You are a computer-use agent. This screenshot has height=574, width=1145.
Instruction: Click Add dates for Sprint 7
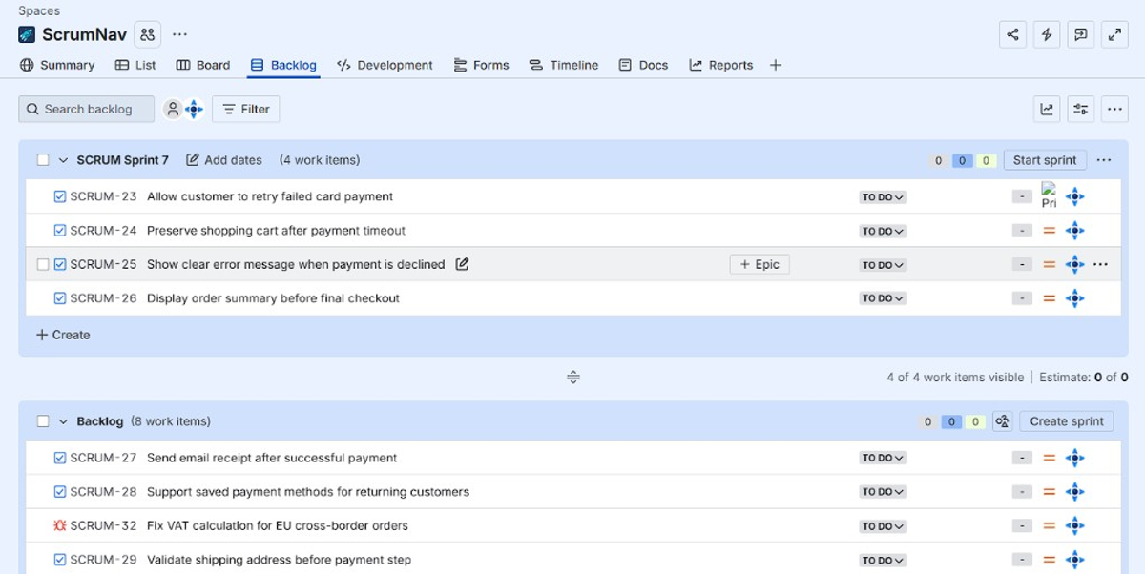[x=224, y=160]
